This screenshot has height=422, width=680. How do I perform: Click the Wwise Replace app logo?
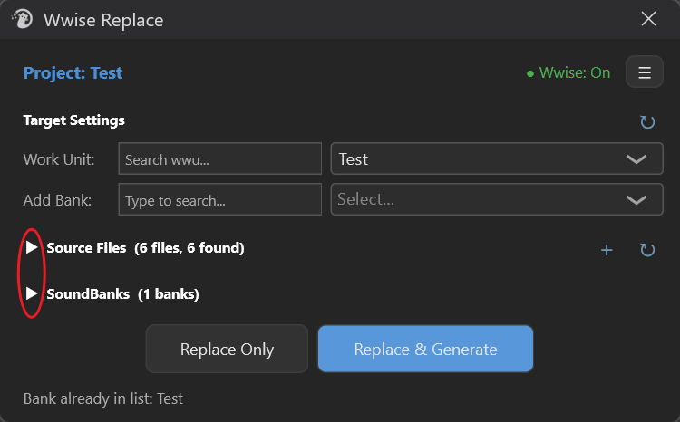[23, 20]
